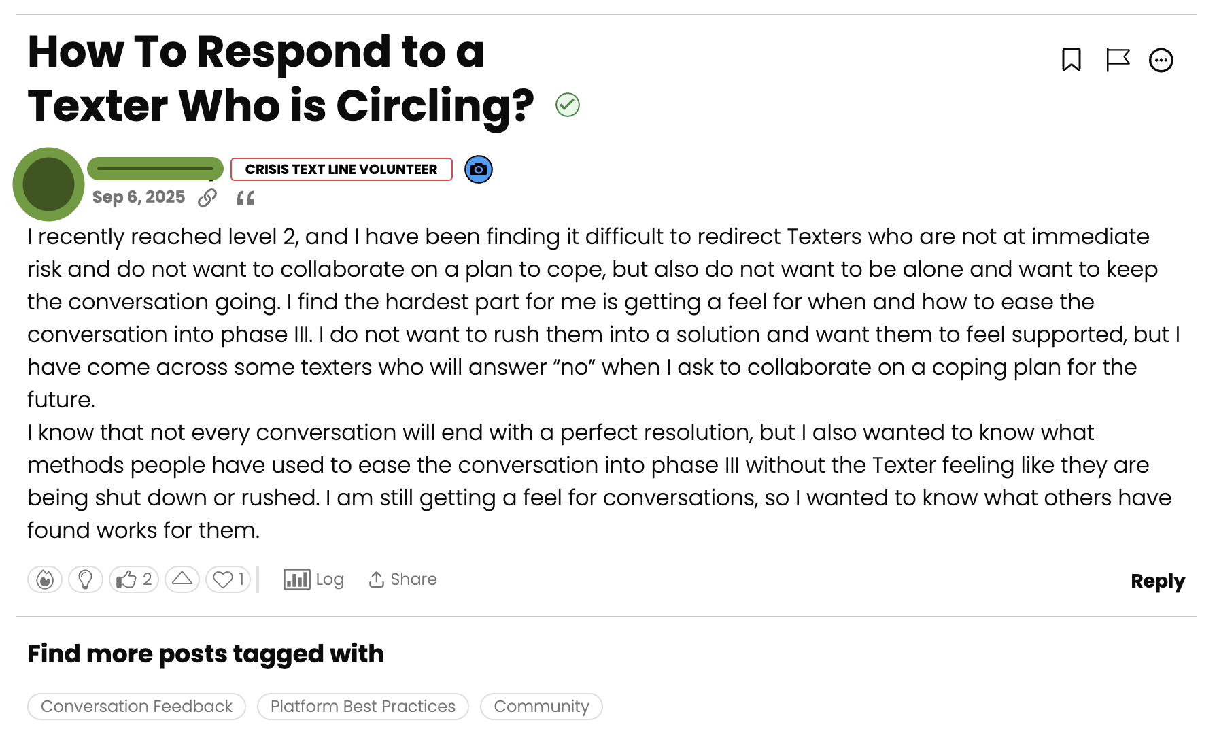Click the green verified checkmark badge
The image size is (1217, 729).
click(x=568, y=104)
